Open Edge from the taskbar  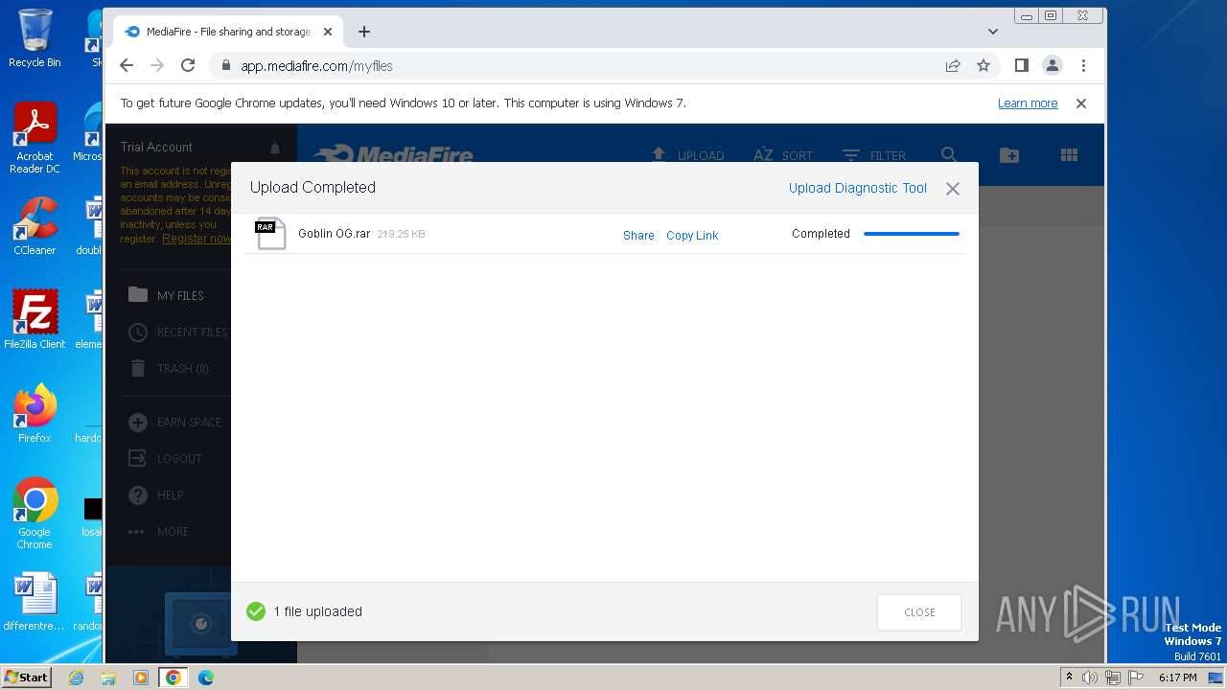tap(206, 678)
